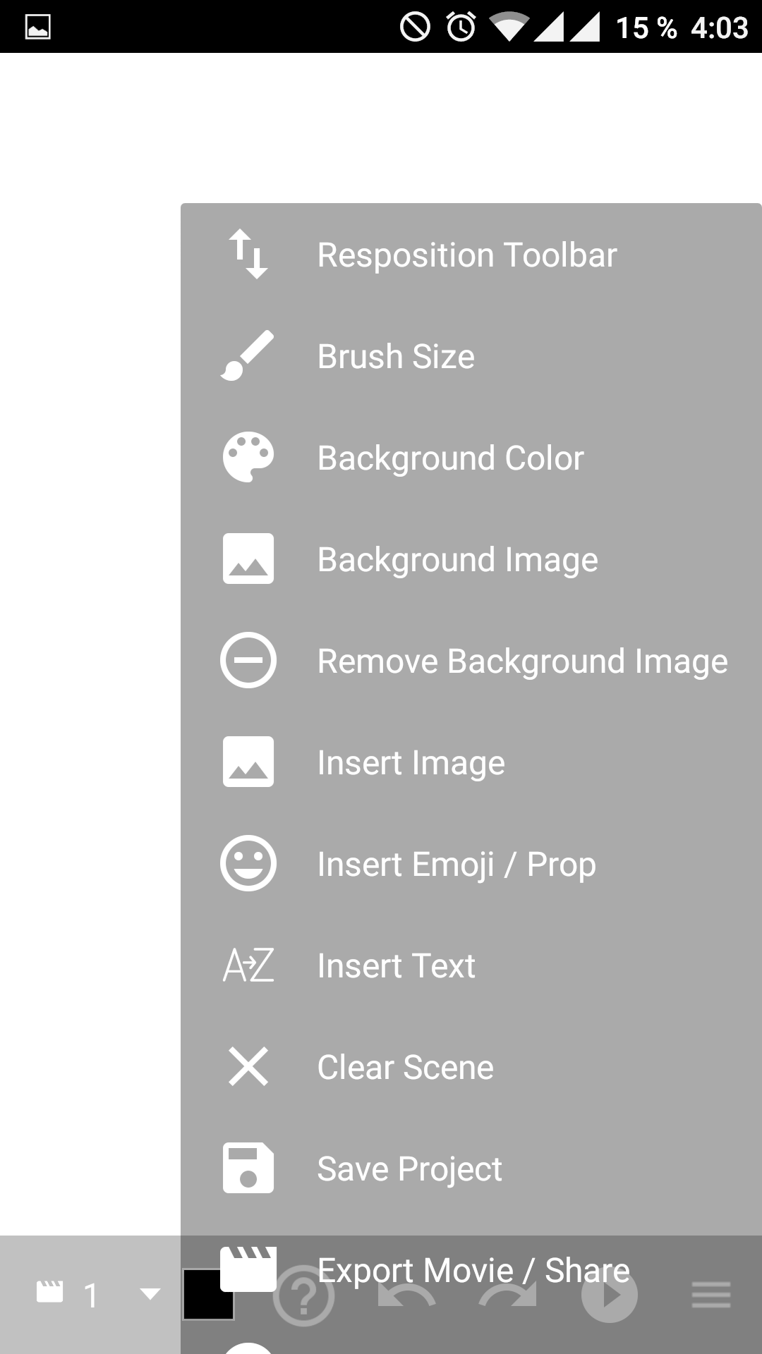Tap the undo arrow in toolbar
Viewport: 762px width, 1354px height.
406,1295
